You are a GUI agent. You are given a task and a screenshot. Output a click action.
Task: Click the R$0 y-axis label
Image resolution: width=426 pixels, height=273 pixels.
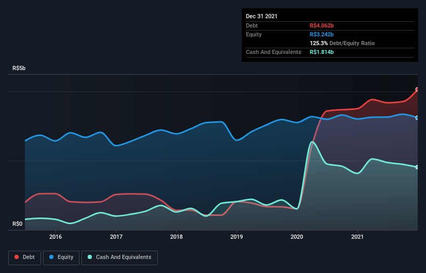[x=18, y=224]
